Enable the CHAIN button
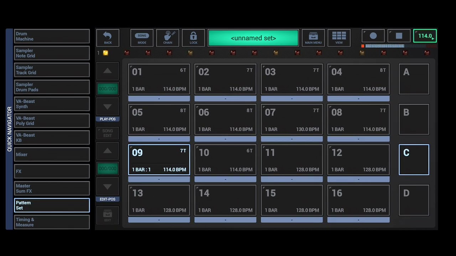Screen dimensions: 456x256 tap(167, 38)
